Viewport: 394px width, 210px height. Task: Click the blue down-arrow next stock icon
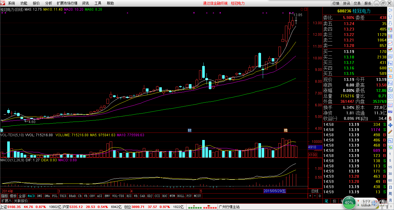(390, 23)
